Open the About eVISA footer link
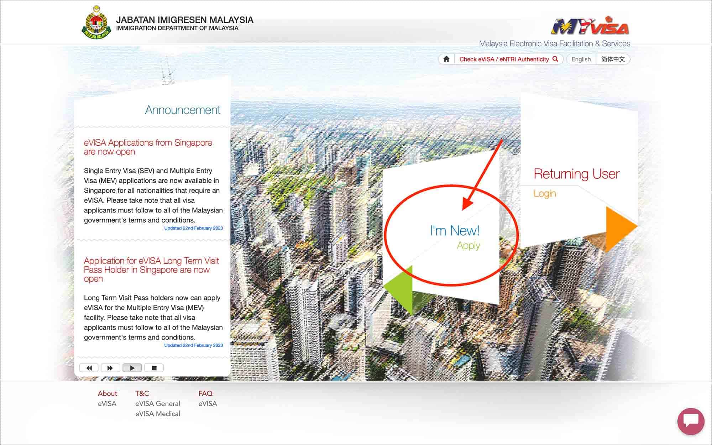 (x=108, y=404)
